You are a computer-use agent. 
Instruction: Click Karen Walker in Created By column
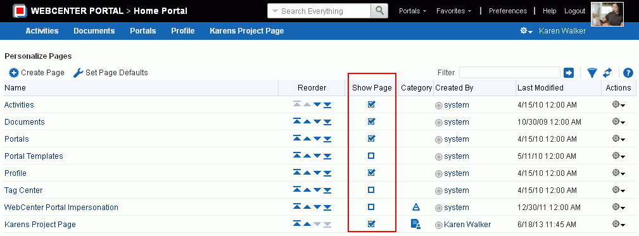467,225
